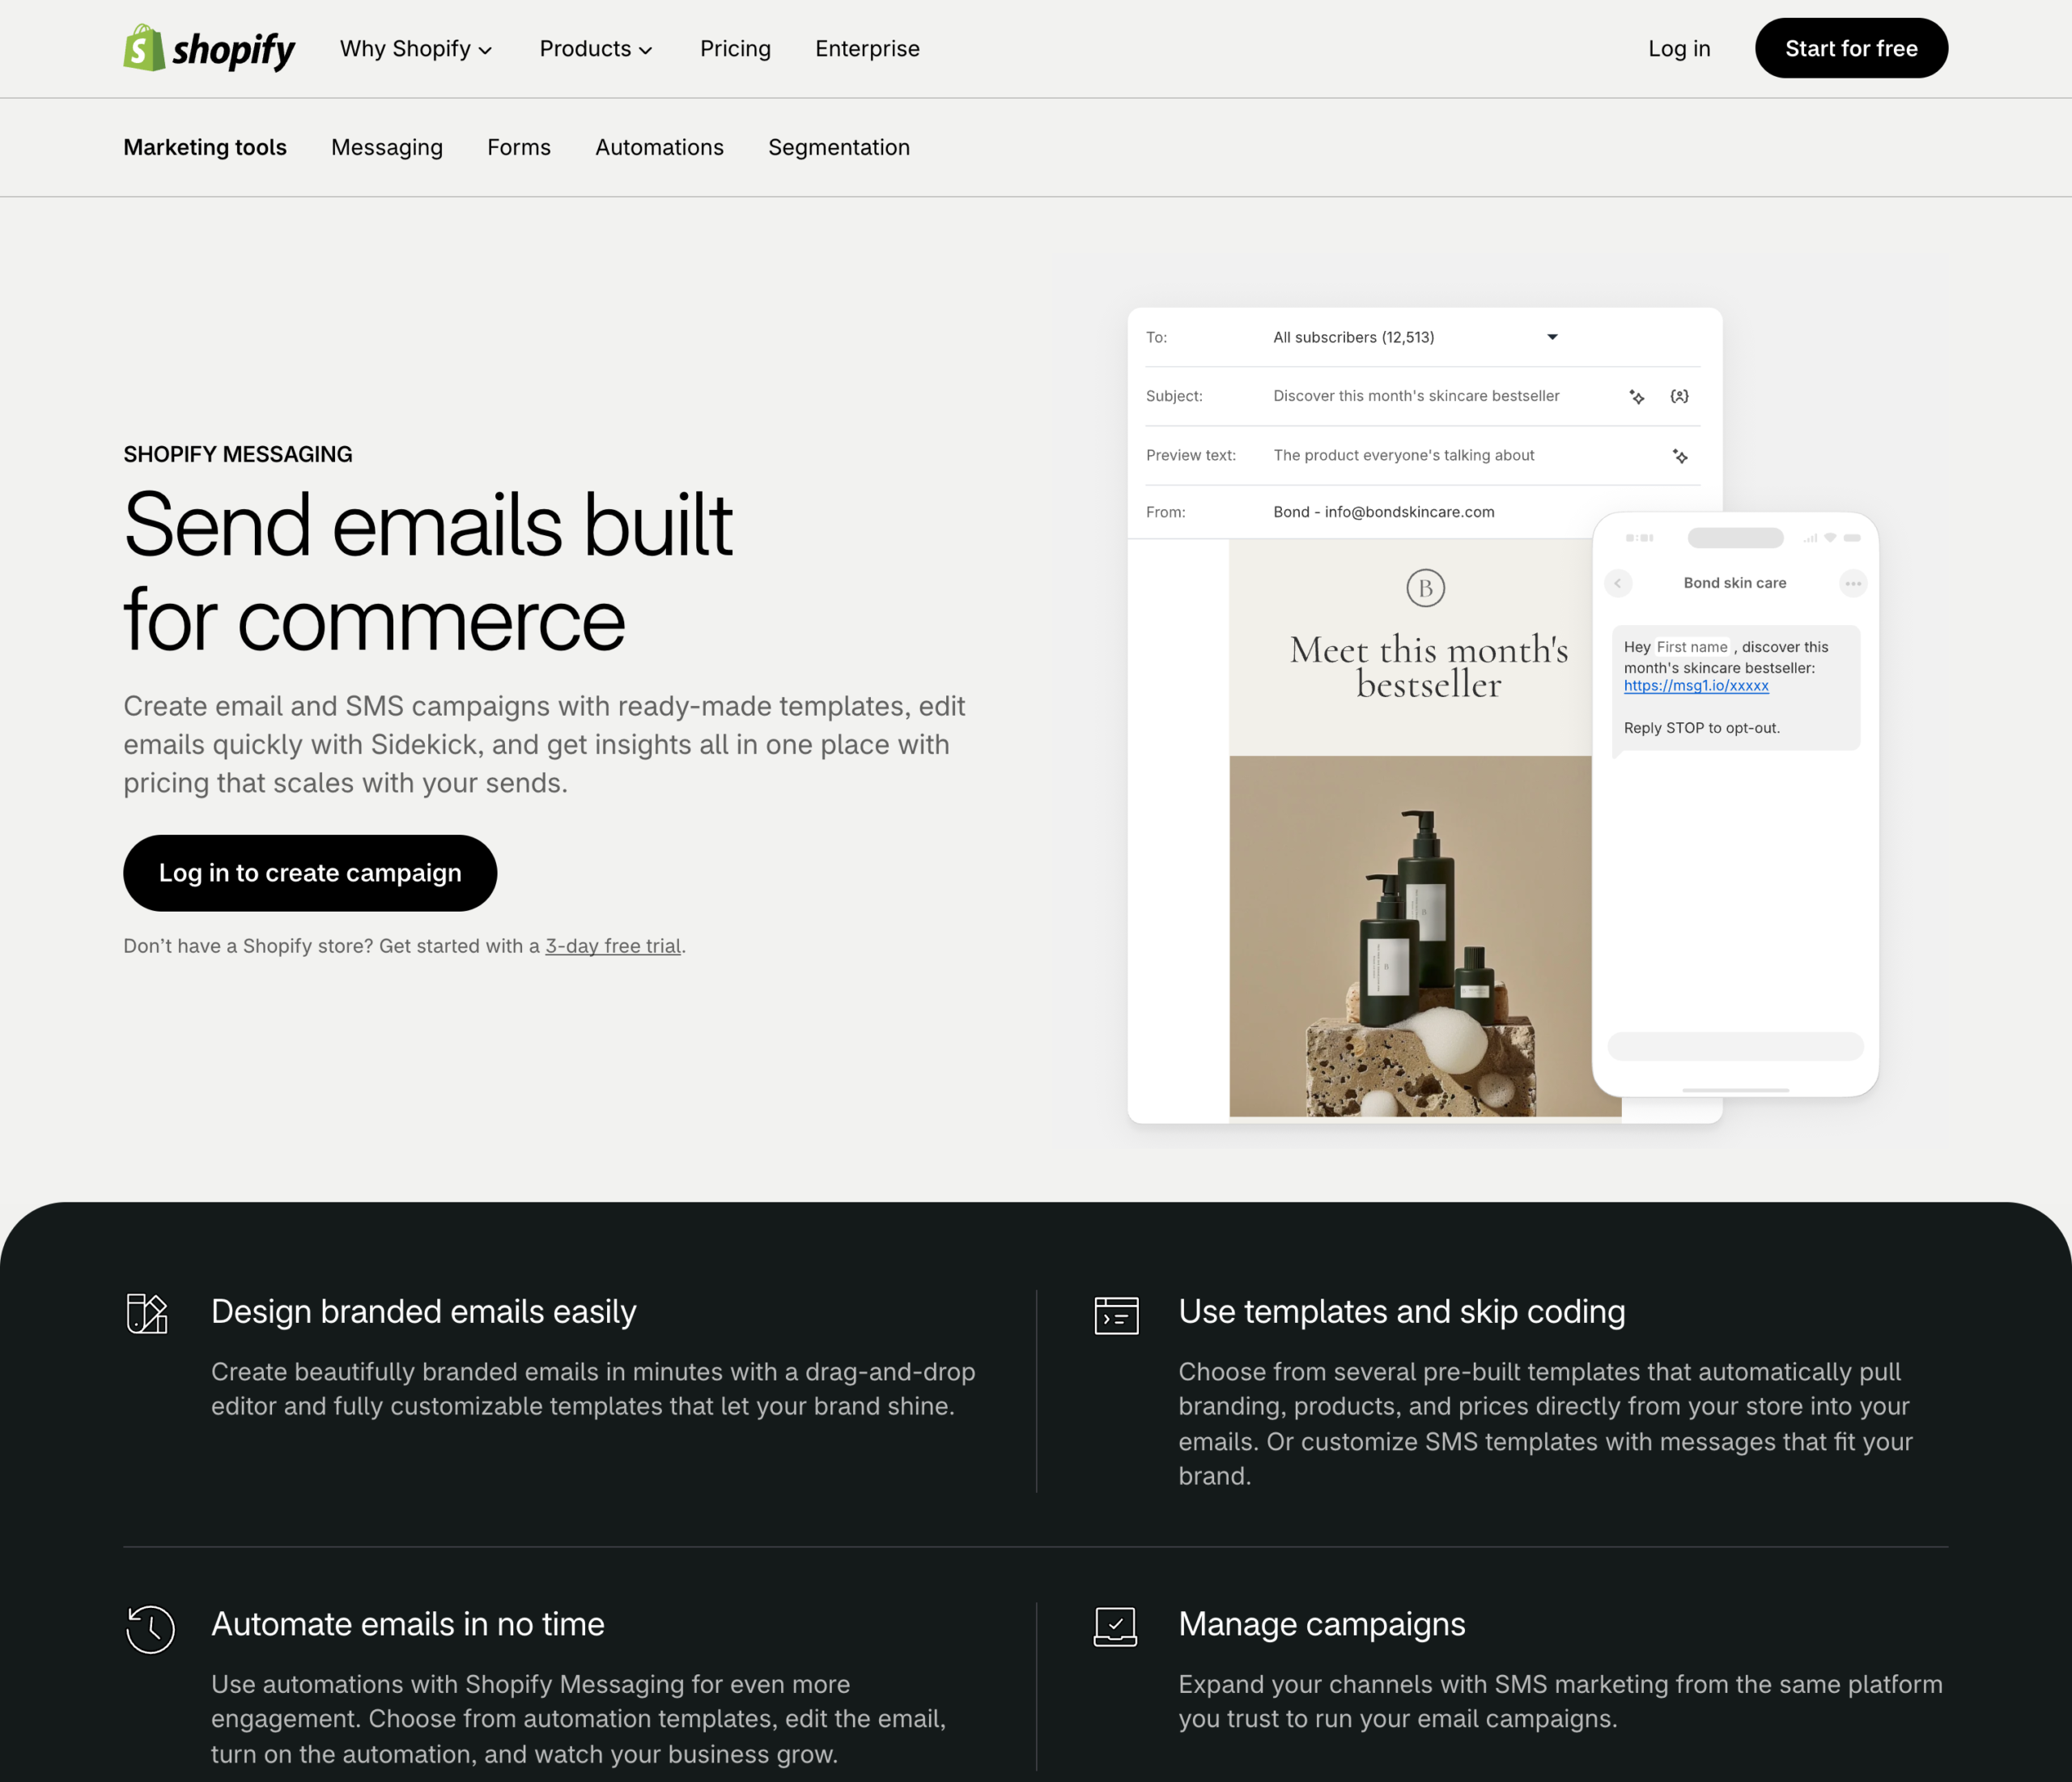Click the sparkle AI icon on Subject row
This screenshot has height=1782, width=2072.
[x=1637, y=398]
